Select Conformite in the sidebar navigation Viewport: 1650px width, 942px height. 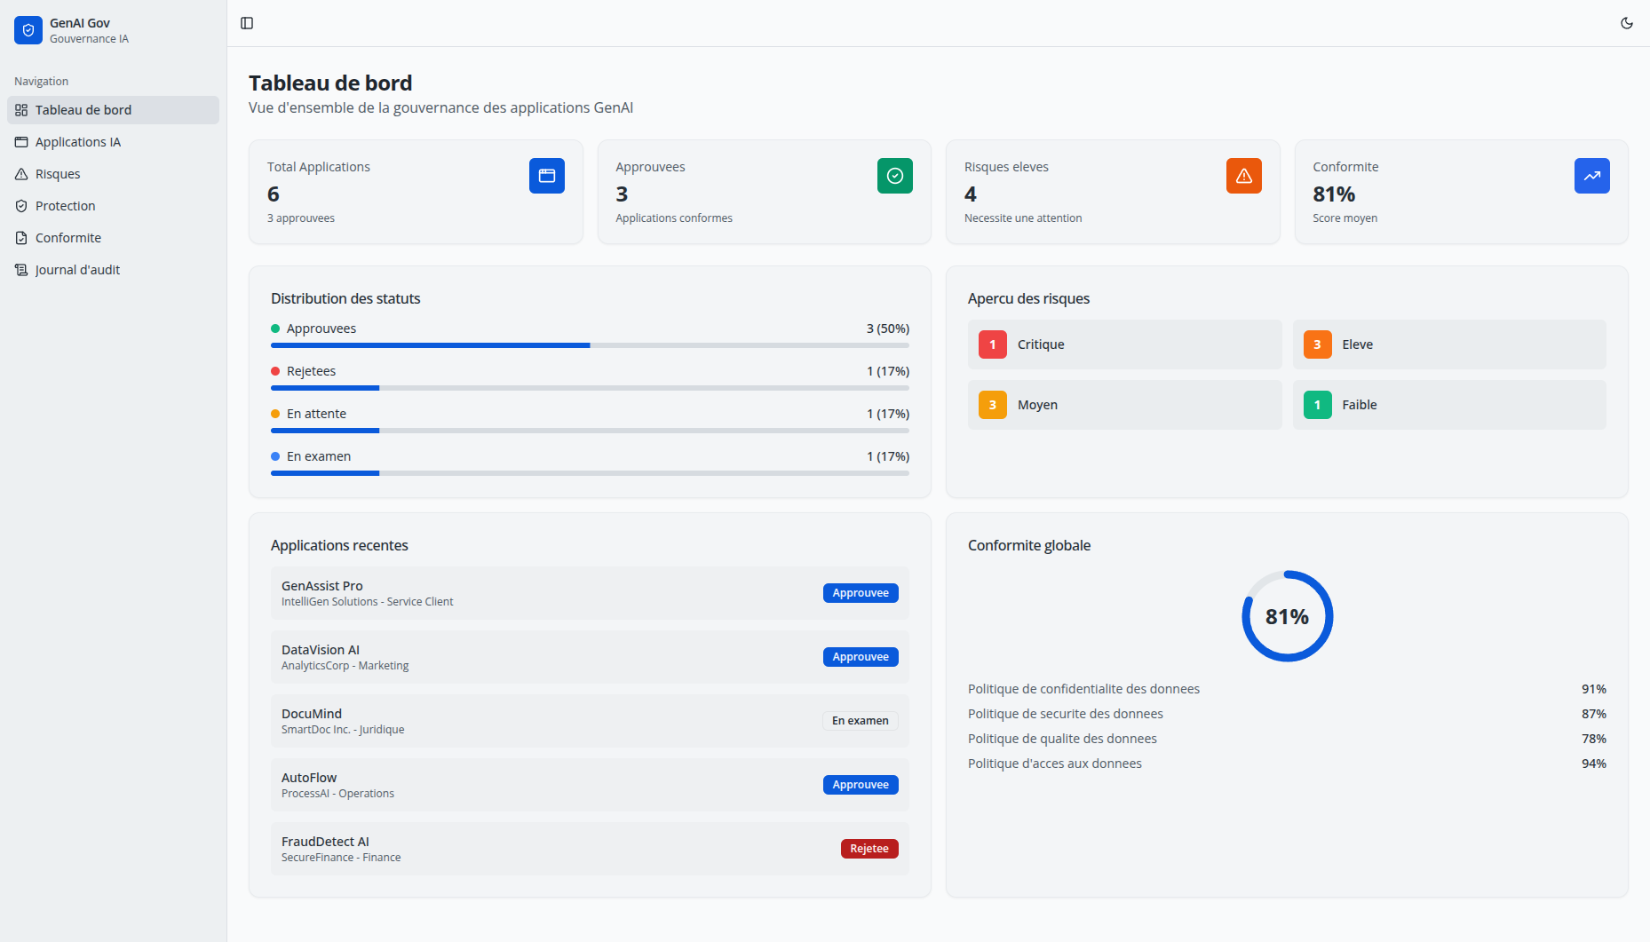[67, 238]
